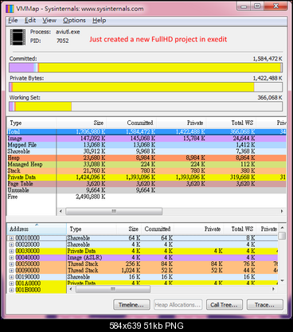The width and height of the screenshot is (293, 332).
Task: Expand address 00010000 row
Action: click(x=11, y=238)
